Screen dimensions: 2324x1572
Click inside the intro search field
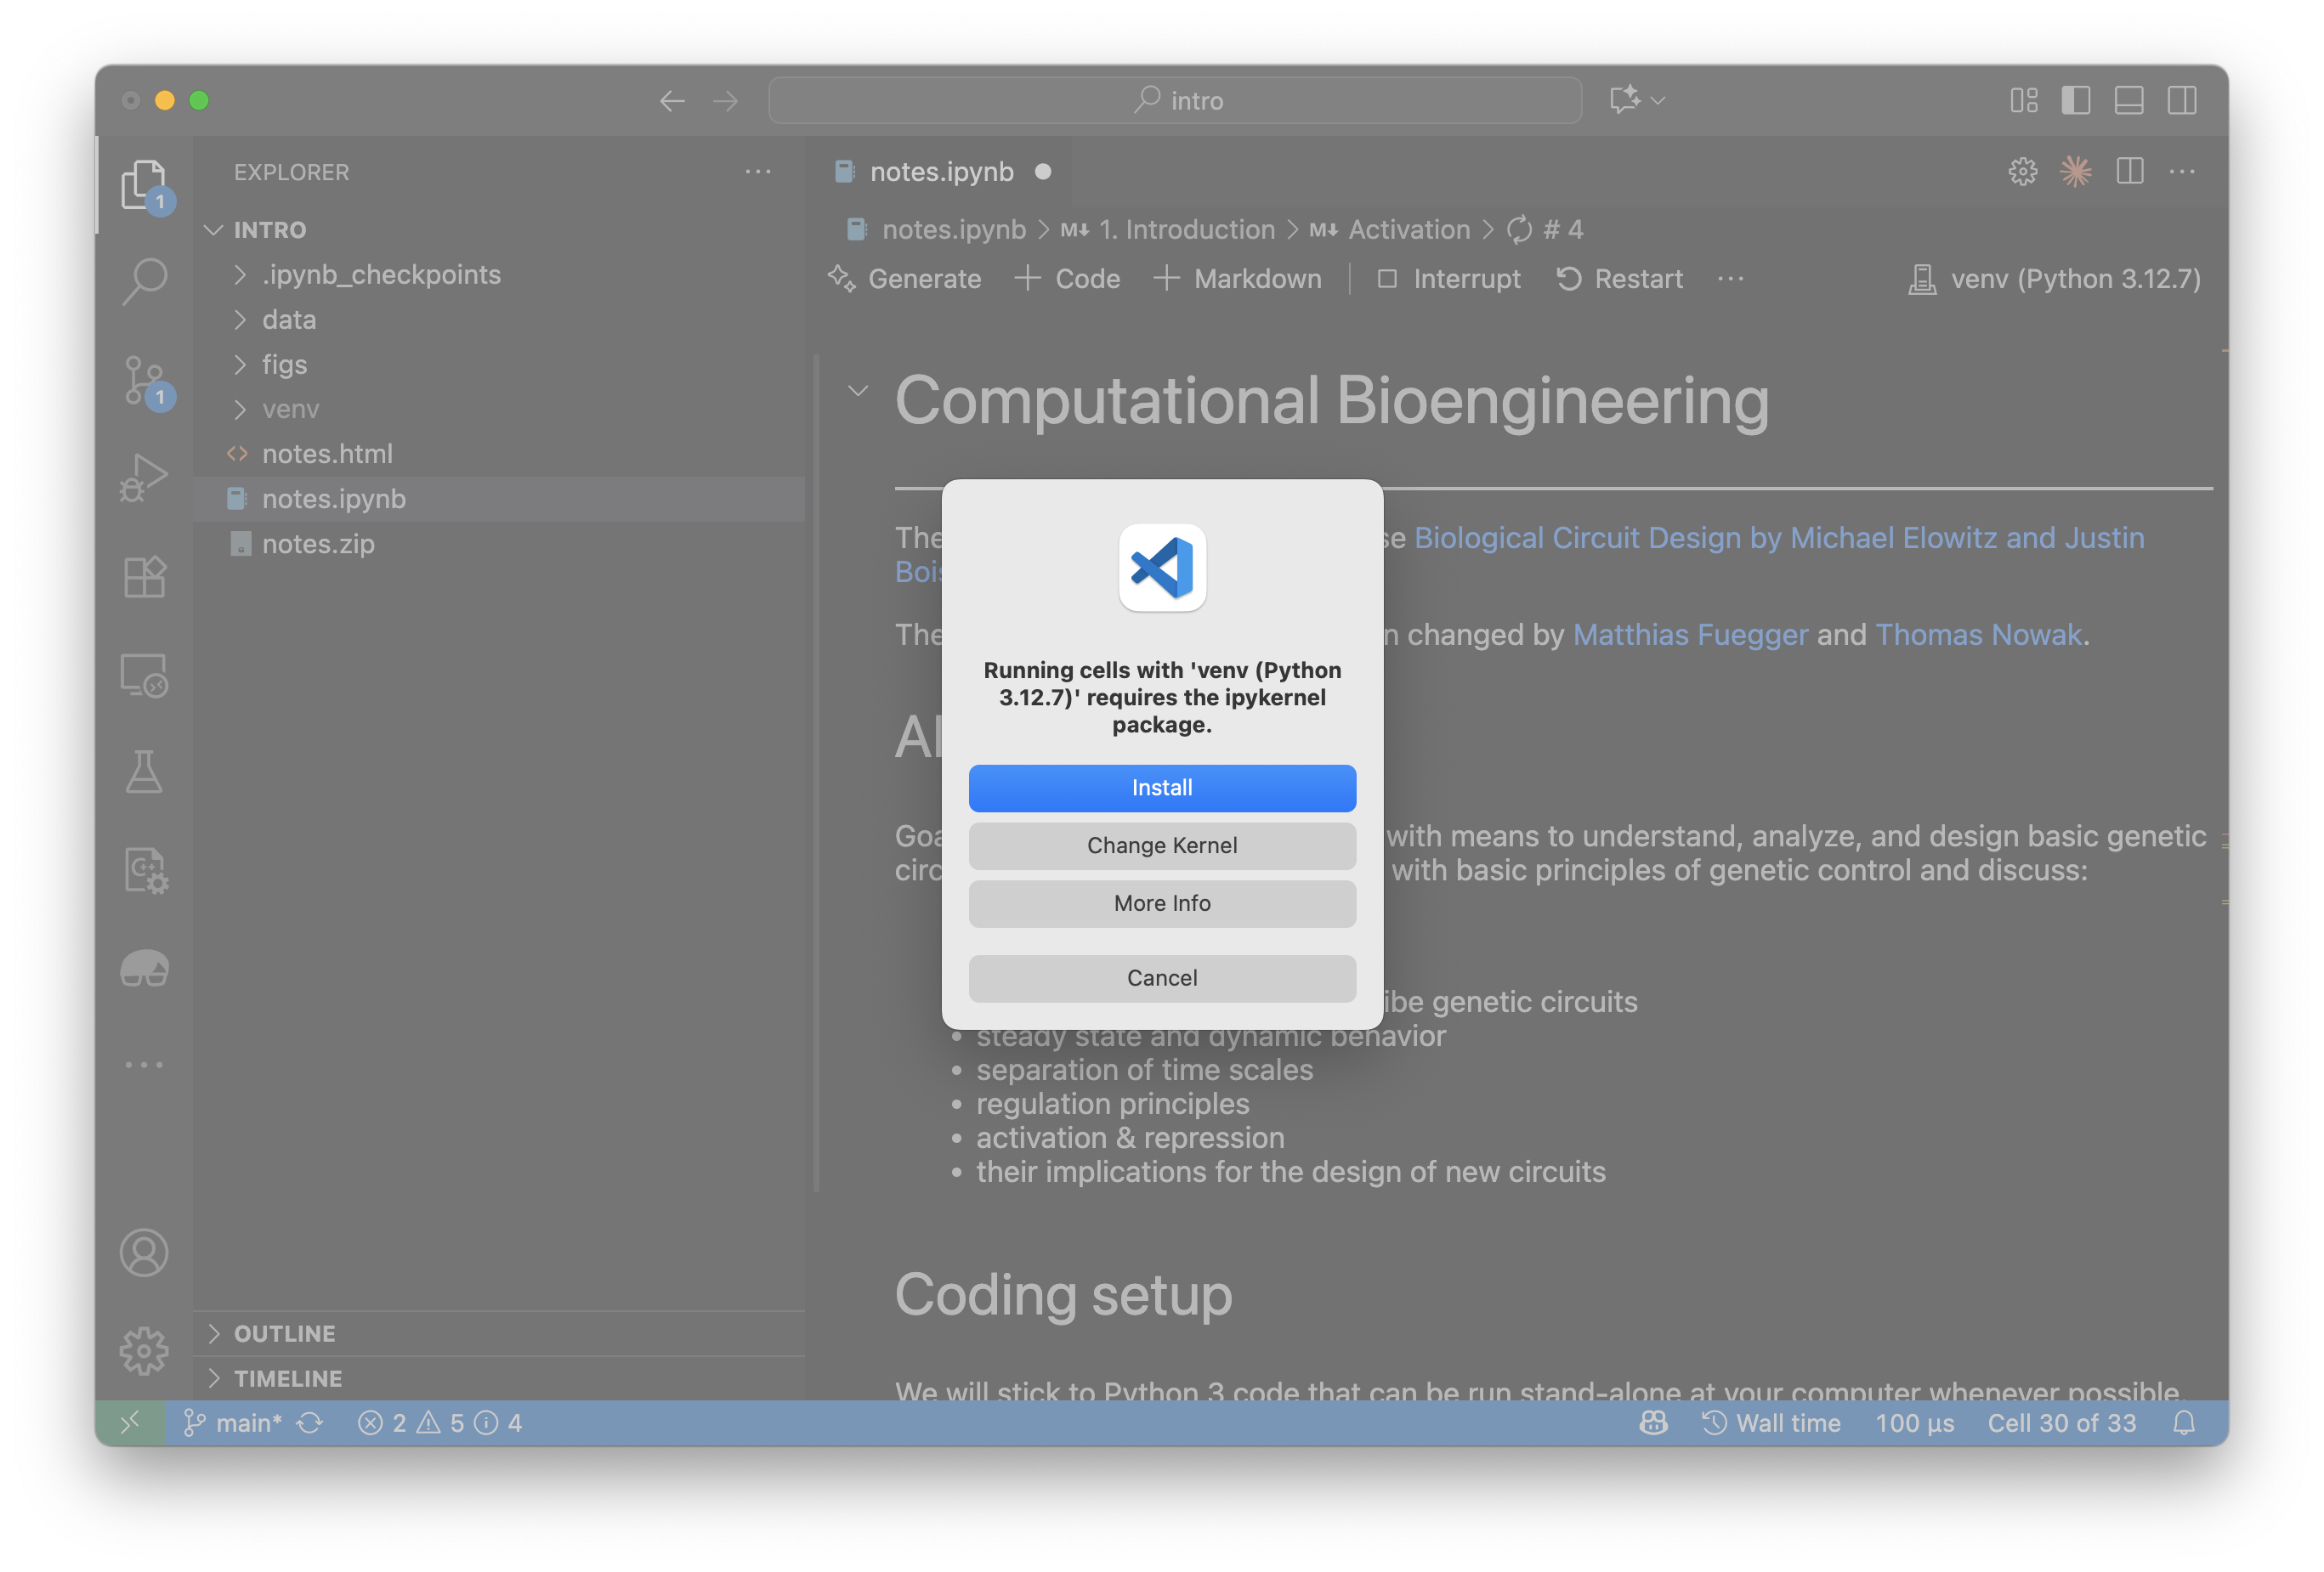(x=1174, y=100)
